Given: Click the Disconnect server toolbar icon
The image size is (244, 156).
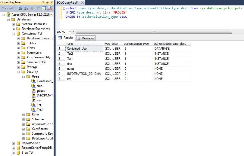Looking at the screenshot, I should click(x=26, y=8).
